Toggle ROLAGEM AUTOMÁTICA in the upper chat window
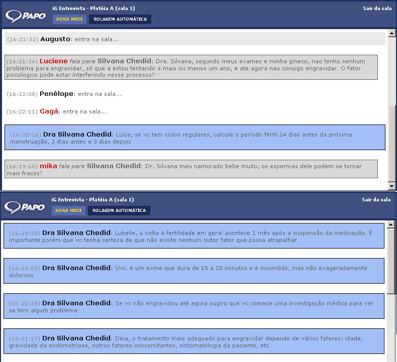 point(120,19)
